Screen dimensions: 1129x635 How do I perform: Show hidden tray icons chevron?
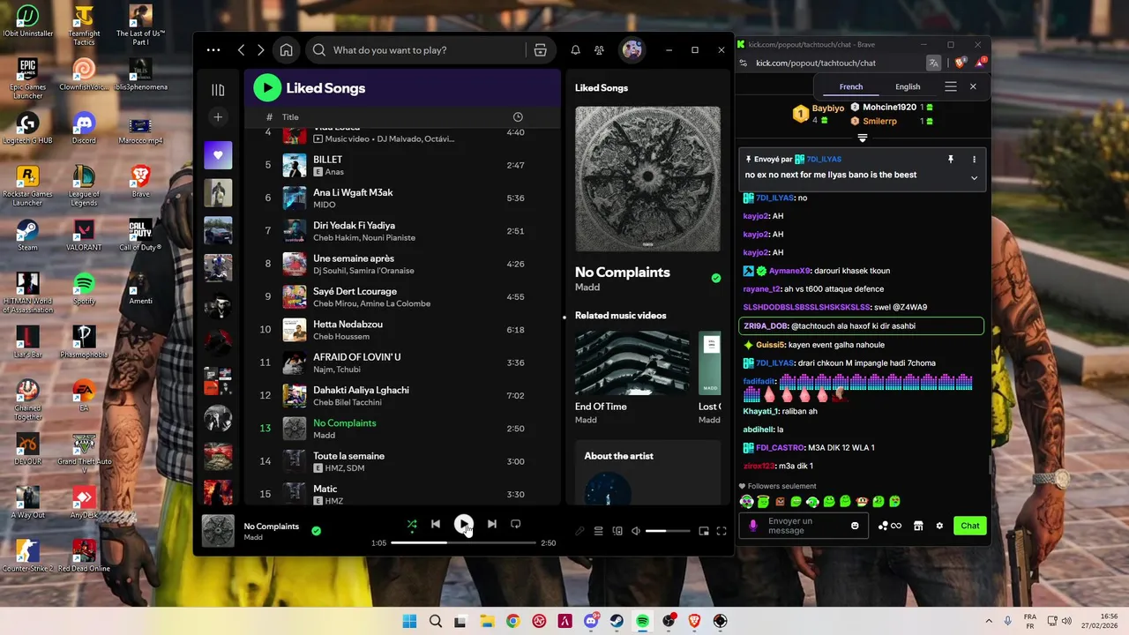tap(988, 621)
